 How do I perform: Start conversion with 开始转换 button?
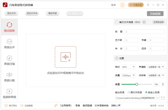(x=155, y=14)
